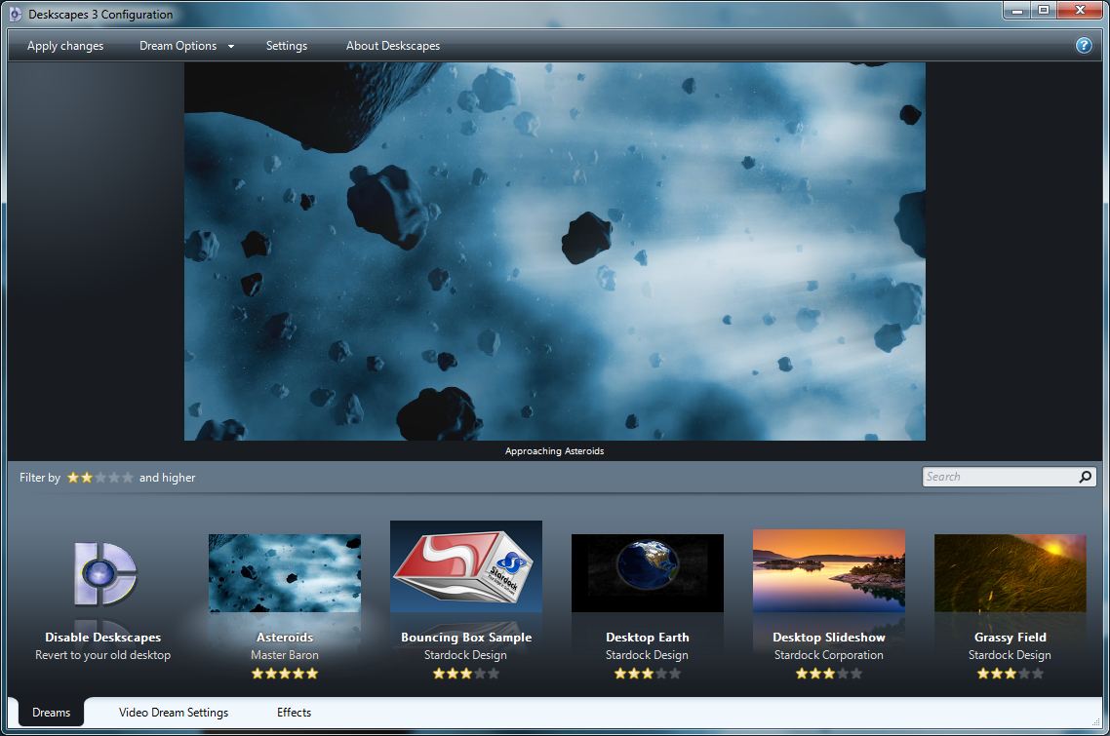Click Apply changes
The image size is (1110, 736).
click(x=65, y=46)
